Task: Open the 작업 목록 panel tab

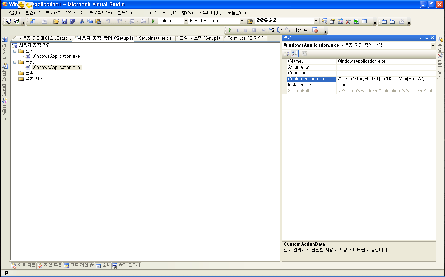Action: click(50, 266)
